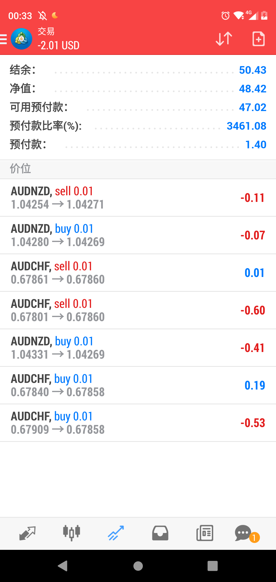Switch to the candlestick Chart tab

[x=72, y=533]
